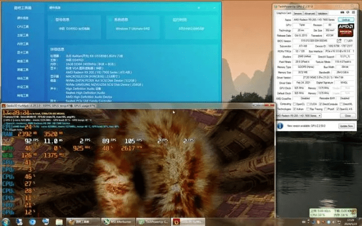This screenshot has width=362, height=226.
Task: Select 硬件信息 in the left sidebar
Action: click(24, 18)
